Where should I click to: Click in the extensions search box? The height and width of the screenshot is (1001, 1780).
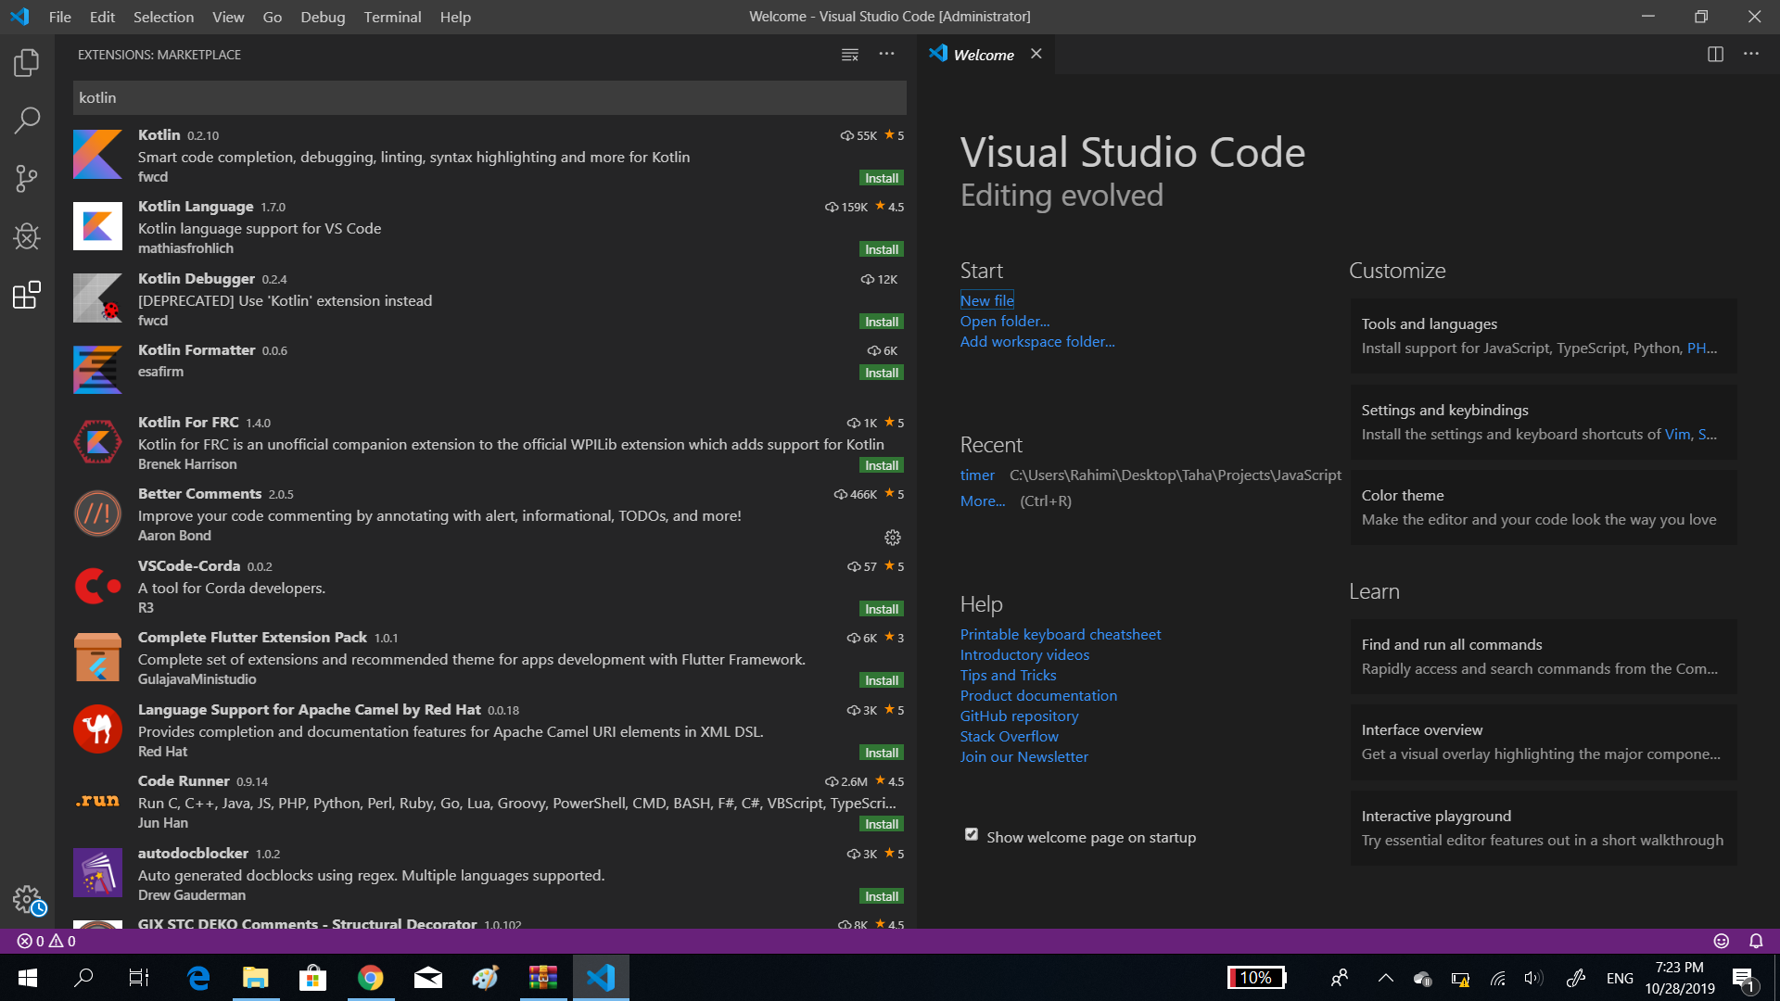pyautogui.click(x=489, y=97)
